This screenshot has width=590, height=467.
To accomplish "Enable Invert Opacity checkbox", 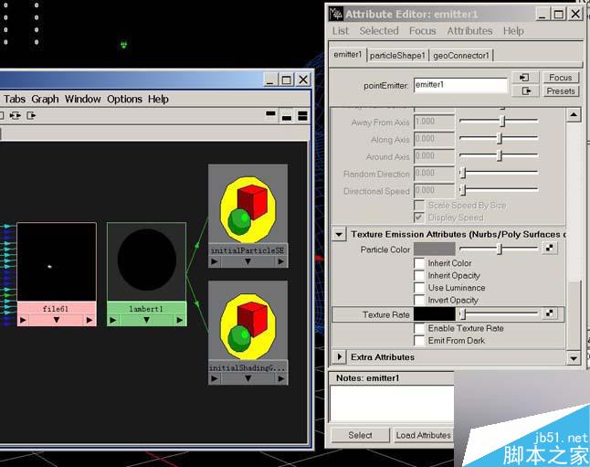I will [x=419, y=300].
